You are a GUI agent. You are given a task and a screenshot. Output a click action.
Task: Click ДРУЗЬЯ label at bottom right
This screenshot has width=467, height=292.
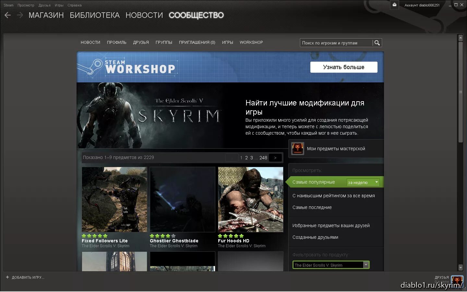coord(442,277)
